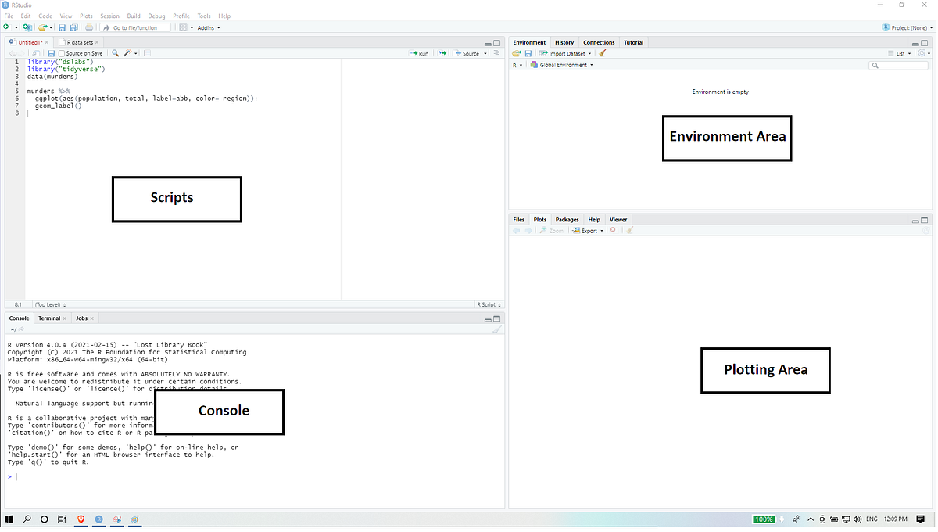Screen dimensions: 938x532
Task: Toggle the 100% zoom indicator in taskbar
Action: click(763, 519)
